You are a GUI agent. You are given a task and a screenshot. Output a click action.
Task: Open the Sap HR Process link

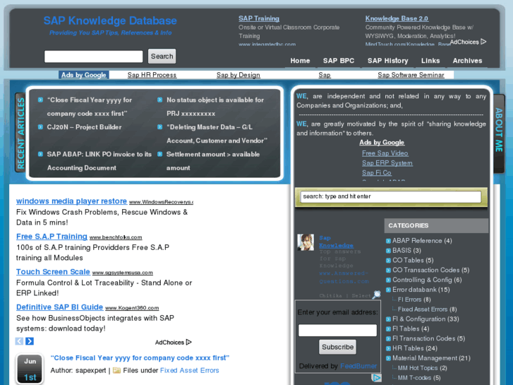pyautogui.click(x=152, y=75)
